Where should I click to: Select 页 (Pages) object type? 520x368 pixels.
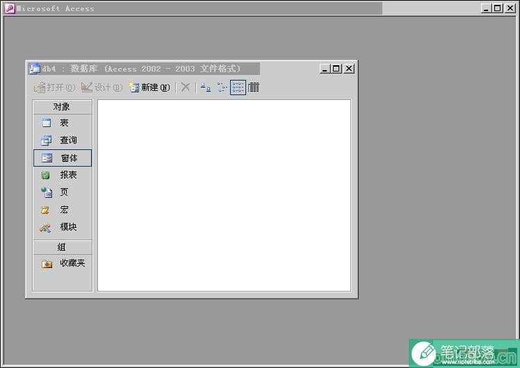tap(63, 192)
